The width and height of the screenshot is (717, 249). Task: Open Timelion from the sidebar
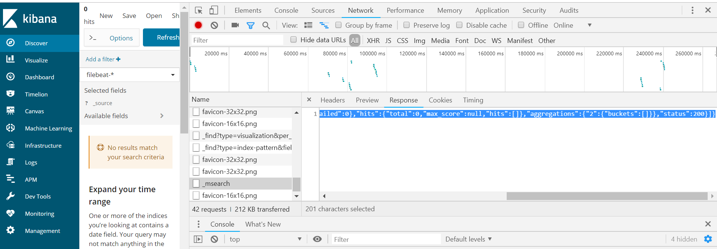[x=39, y=94]
